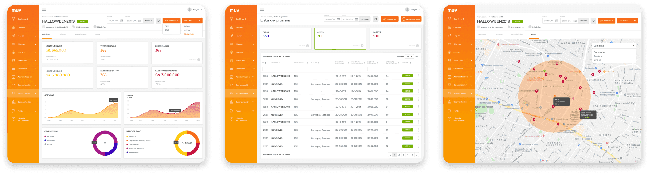The width and height of the screenshot is (649, 173).
Task: Expand Vehículos chevron in middle screen sidebar
Action: coord(253,60)
